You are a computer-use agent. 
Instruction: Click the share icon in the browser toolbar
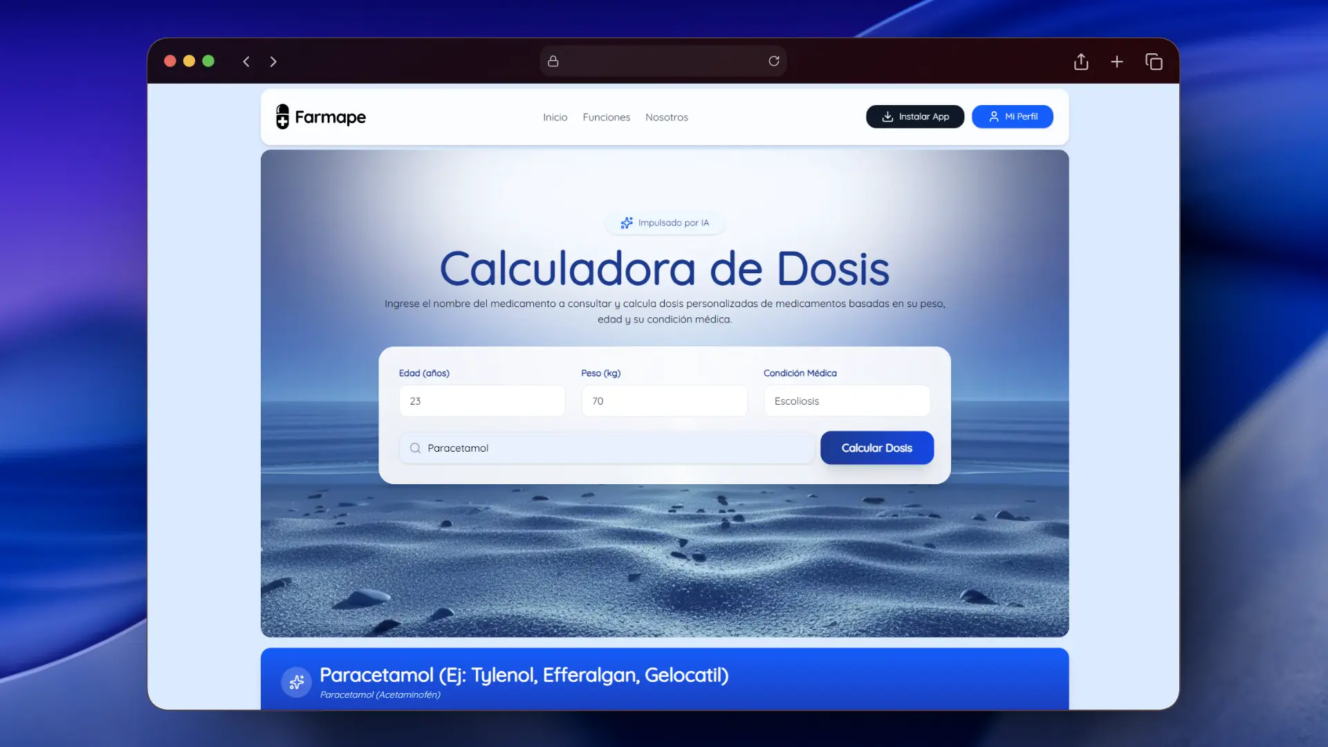1081,61
